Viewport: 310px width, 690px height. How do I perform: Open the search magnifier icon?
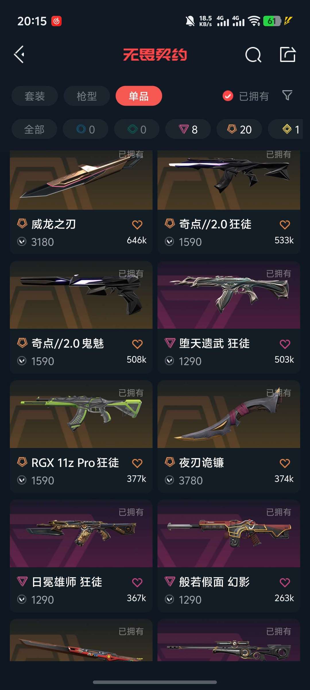point(253,55)
